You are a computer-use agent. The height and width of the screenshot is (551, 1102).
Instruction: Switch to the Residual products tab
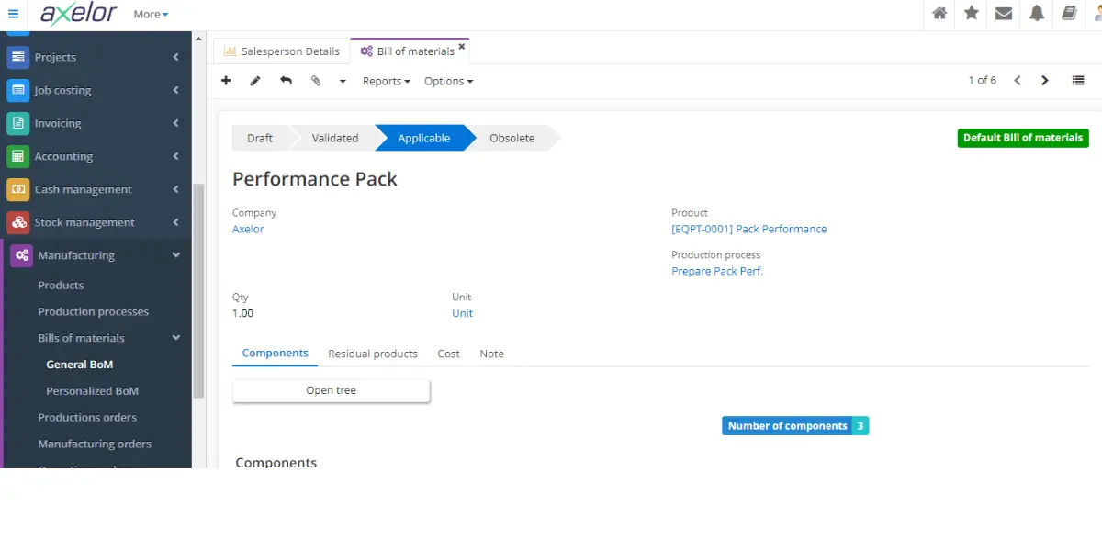[372, 354]
